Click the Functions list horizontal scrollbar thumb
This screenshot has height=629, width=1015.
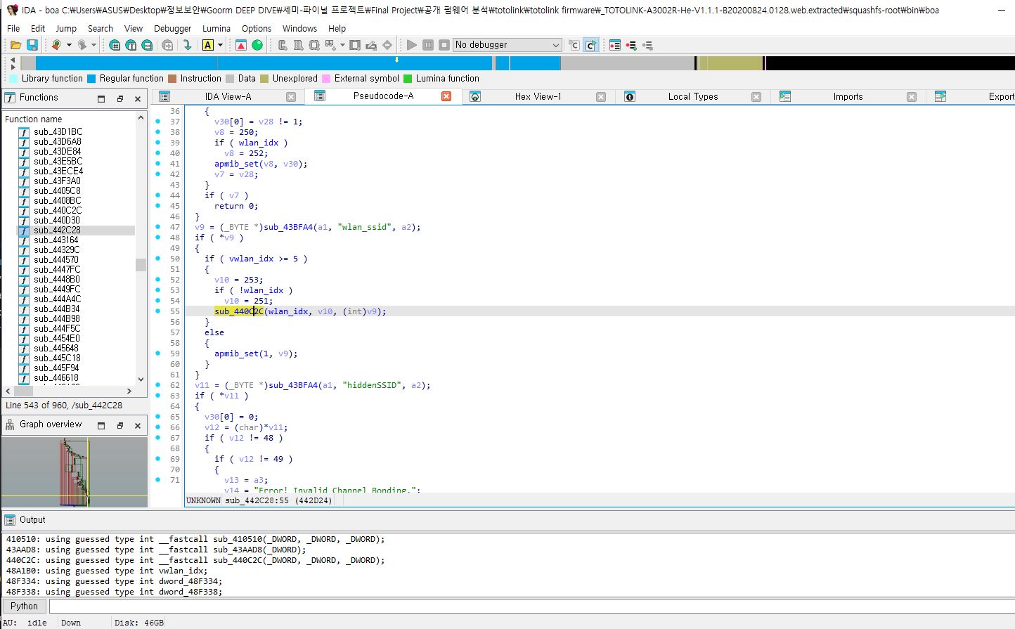coord(23,391)
